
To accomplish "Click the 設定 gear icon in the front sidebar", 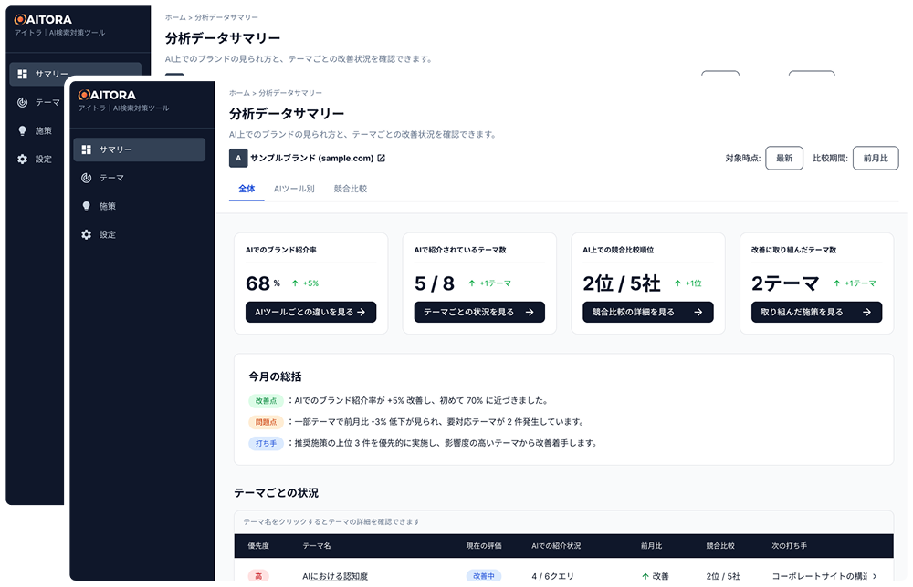I will coord(86,235).
